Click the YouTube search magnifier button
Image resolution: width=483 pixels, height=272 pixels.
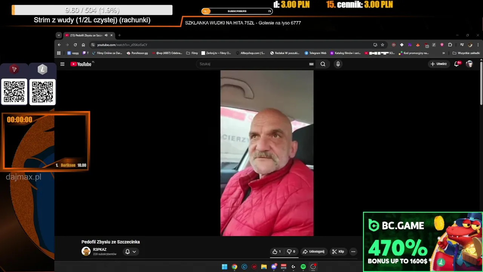pyautogui.click(x=323, y=64)
